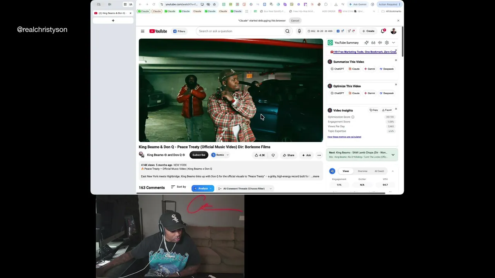
Task: Click the vidIQ round logo icon
Action: pos(332,171)
